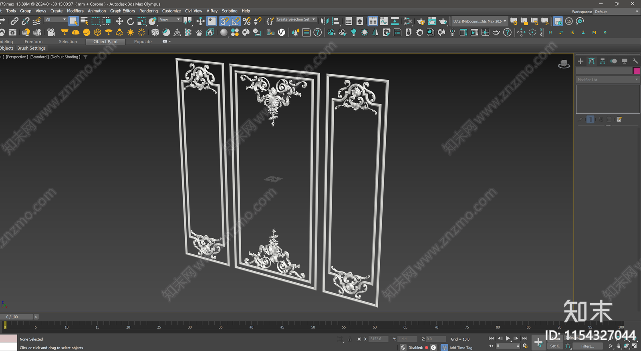Screen dimensions: 641x351
Task: Open the Curve Editor
Action: (x=384, y=21)
